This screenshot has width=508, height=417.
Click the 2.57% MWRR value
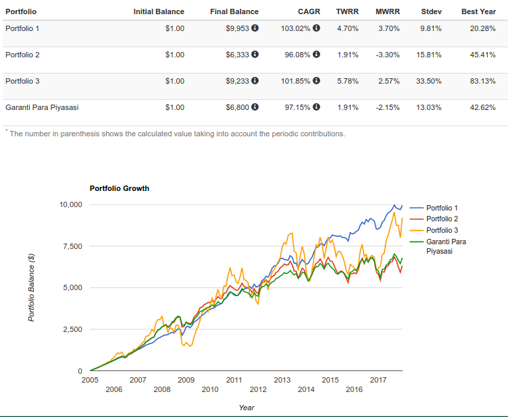[x=389, y=81]
